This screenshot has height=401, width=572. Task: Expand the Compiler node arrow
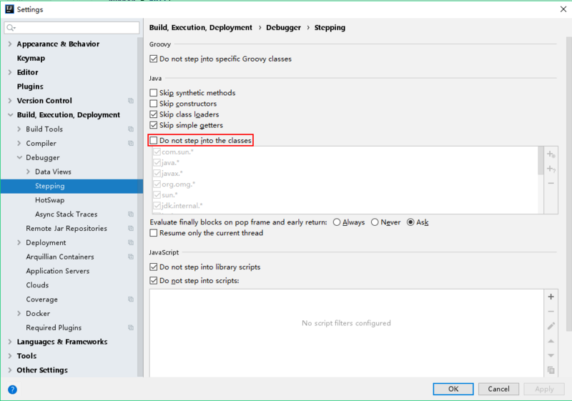point(19,143)
